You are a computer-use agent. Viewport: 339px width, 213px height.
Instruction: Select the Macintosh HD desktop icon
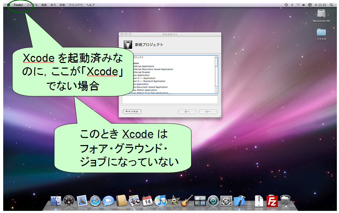pyautogui.click(x=321, y=16)
